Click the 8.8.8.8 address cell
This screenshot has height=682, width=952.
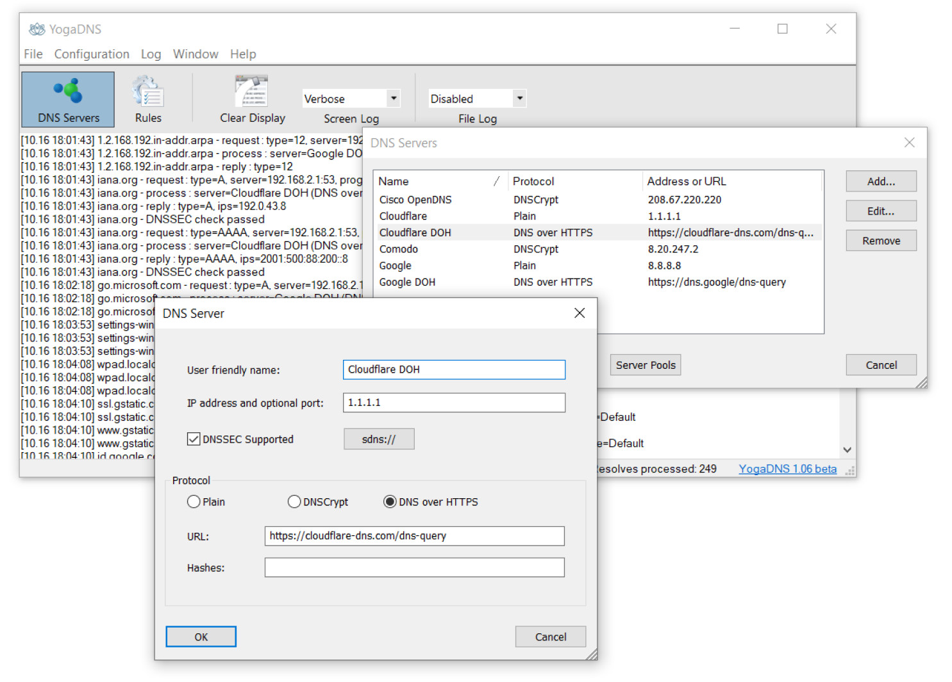tap(664, 266)
